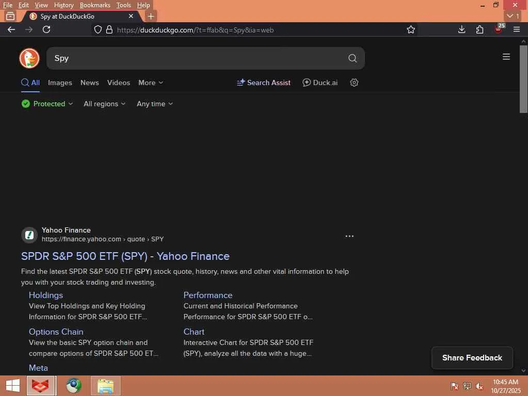Click the Firefox View icon
The height and width of the screenshot is (396, 528).
coord(10,16)
